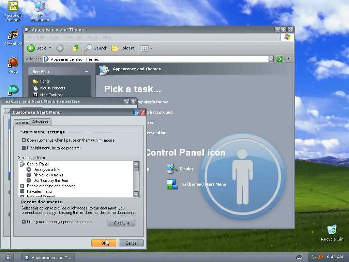Enable Highlight newly installed programs
This screenshot has width=349, height=262.
pos(24,148)
